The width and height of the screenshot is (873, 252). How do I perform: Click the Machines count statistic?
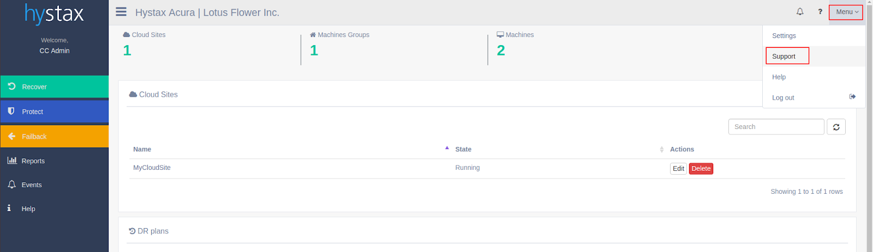(x=501, y=51)
